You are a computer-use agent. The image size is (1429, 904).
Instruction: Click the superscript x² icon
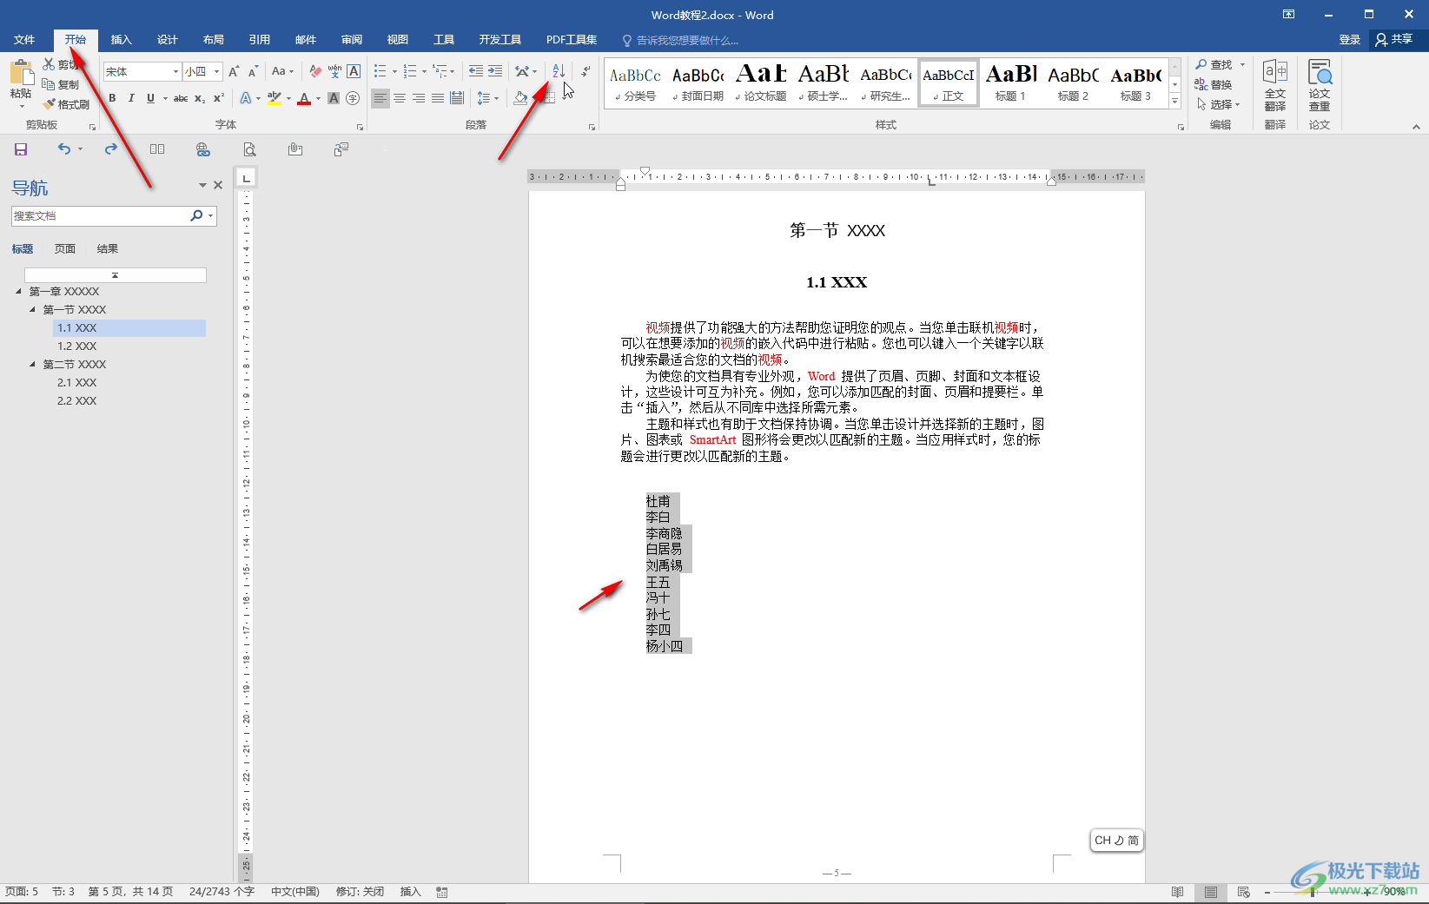point(219,98)
